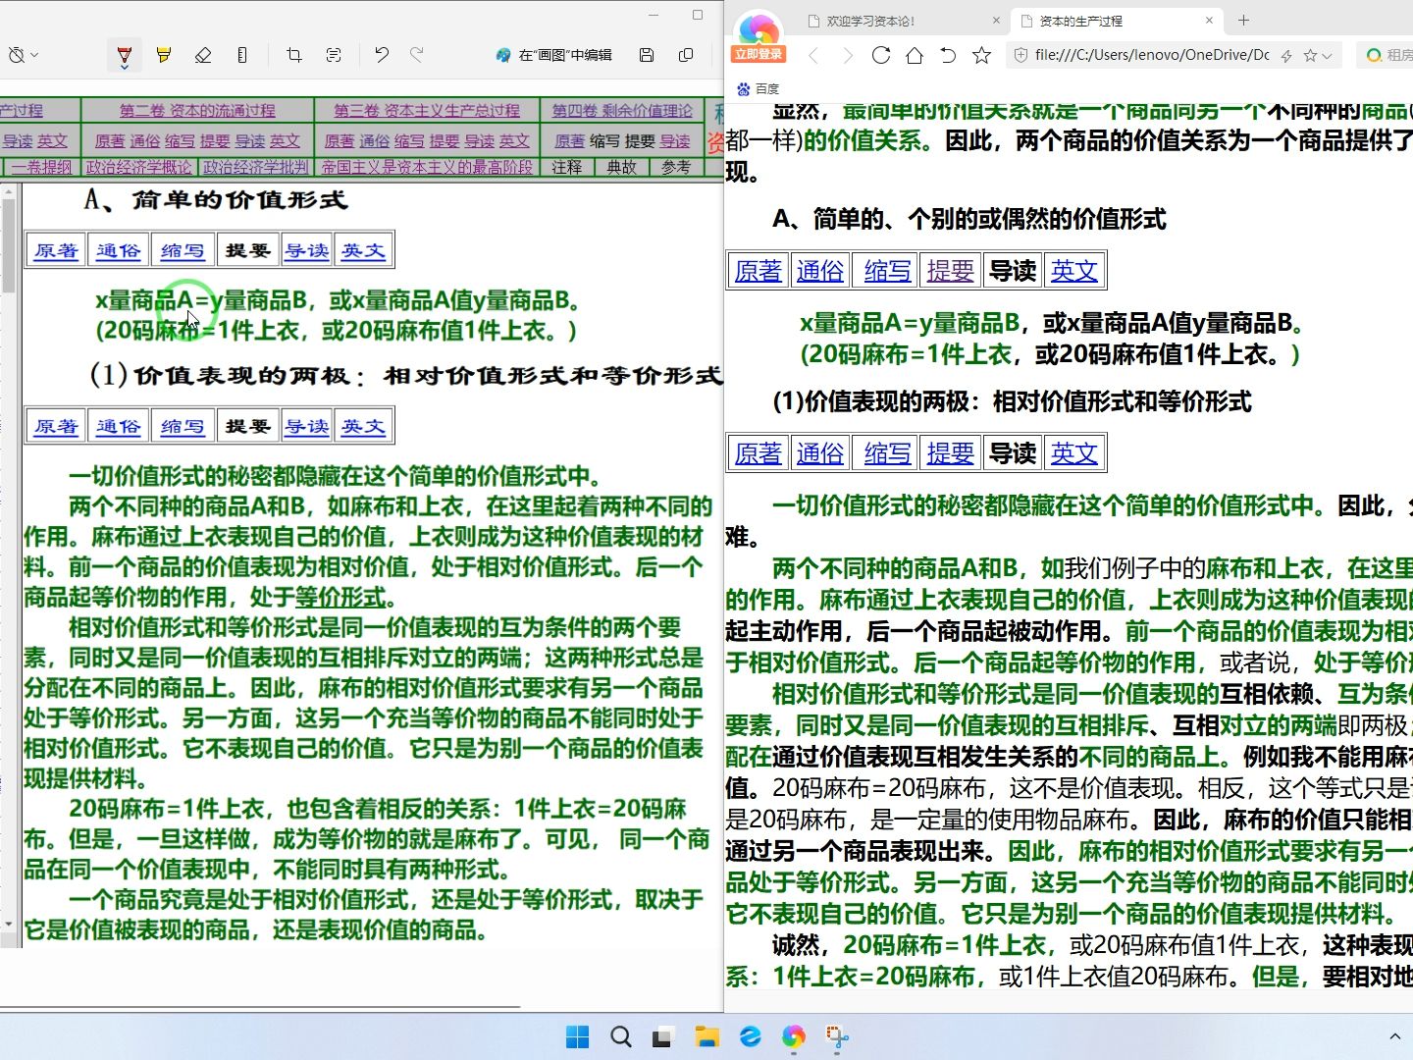Open 通俗 link under the (1)价值表现的两极 heading in the browser

pos(820,453)
